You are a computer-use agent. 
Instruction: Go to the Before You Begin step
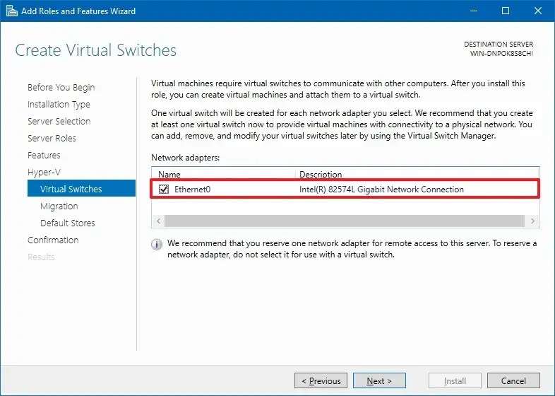(x=61, y=87)
